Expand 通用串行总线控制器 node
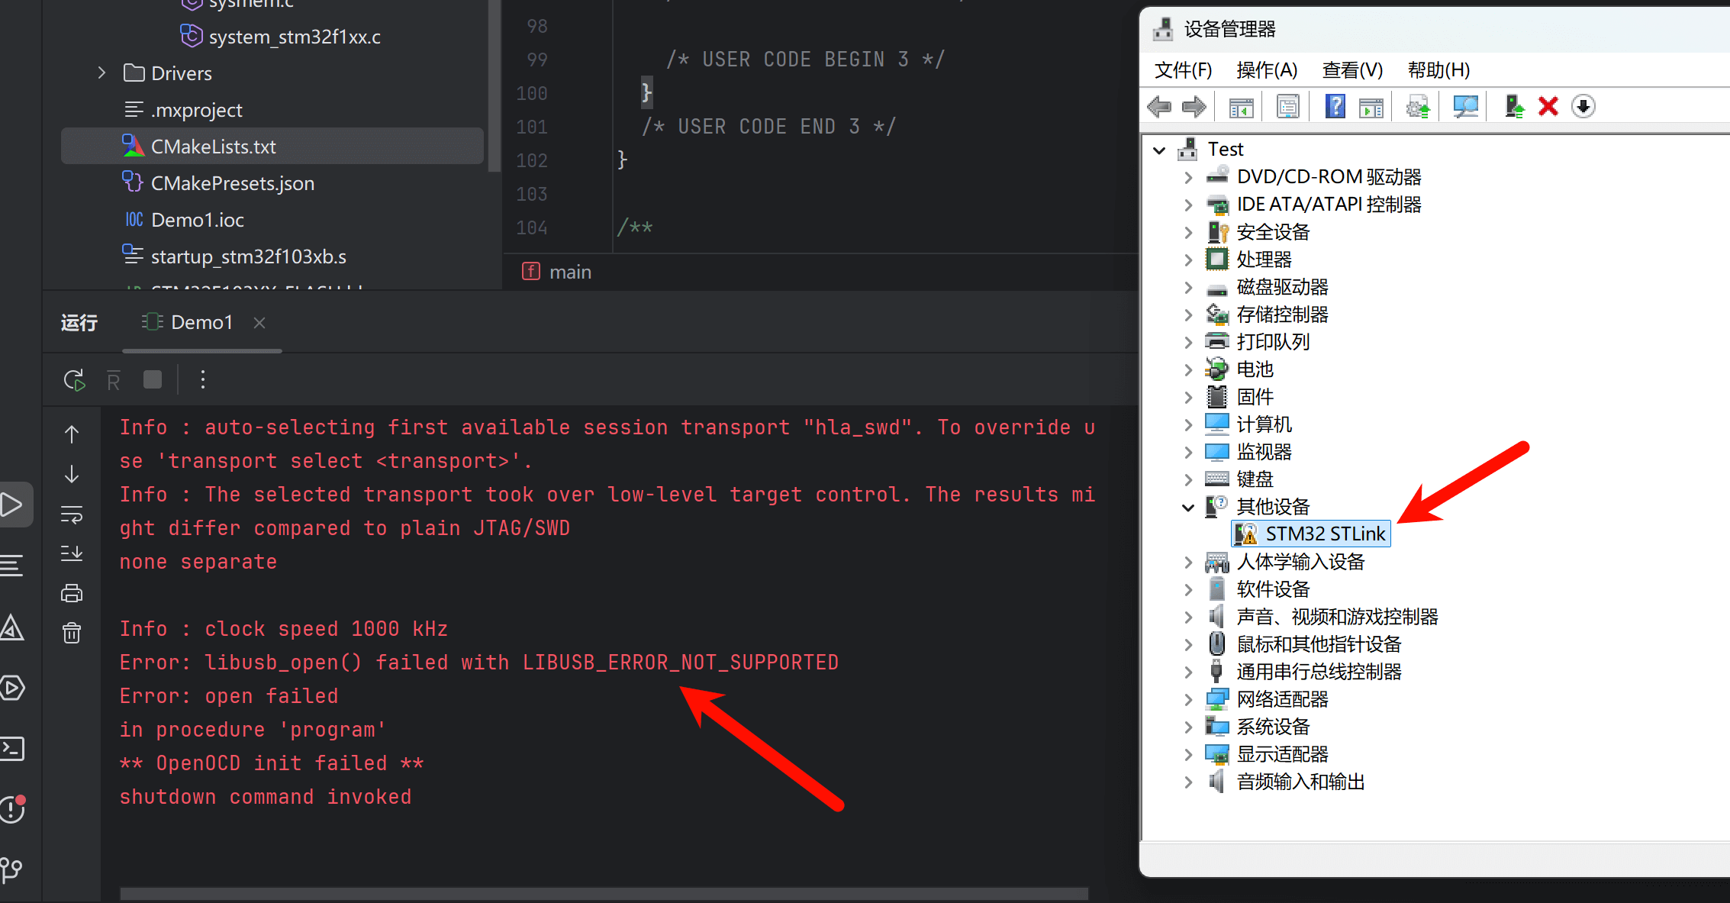The image size is (1730, 903). [1187, 672]
